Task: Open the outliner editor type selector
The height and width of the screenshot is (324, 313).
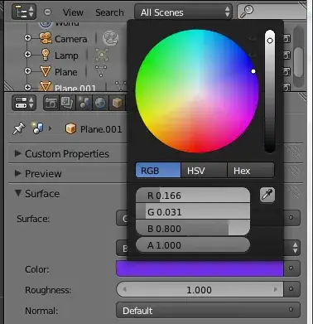Action: tap(24, 12)
